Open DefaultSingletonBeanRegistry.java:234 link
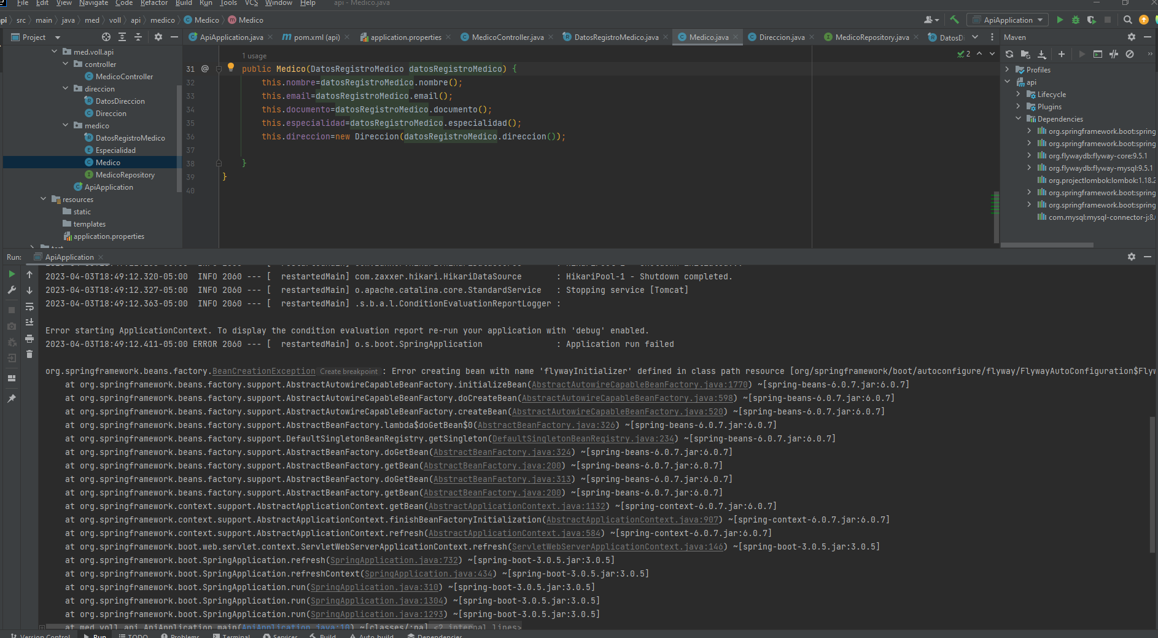This screenshot has height=638, width=1158. (x=583, y=438)
